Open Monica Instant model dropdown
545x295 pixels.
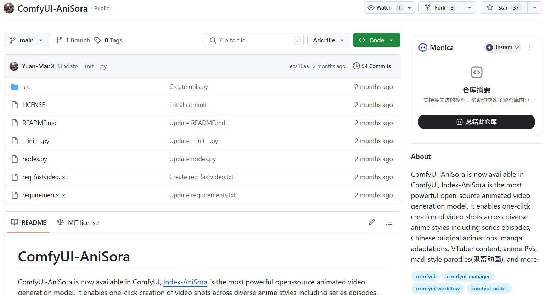(502, 47)
